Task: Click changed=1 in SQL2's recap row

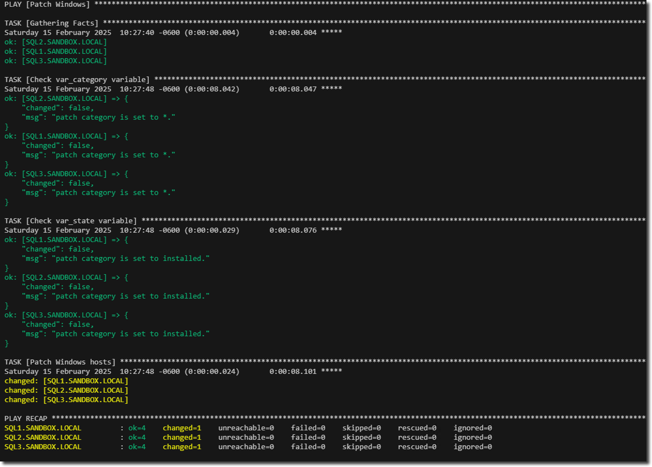Action: [182, 437]
